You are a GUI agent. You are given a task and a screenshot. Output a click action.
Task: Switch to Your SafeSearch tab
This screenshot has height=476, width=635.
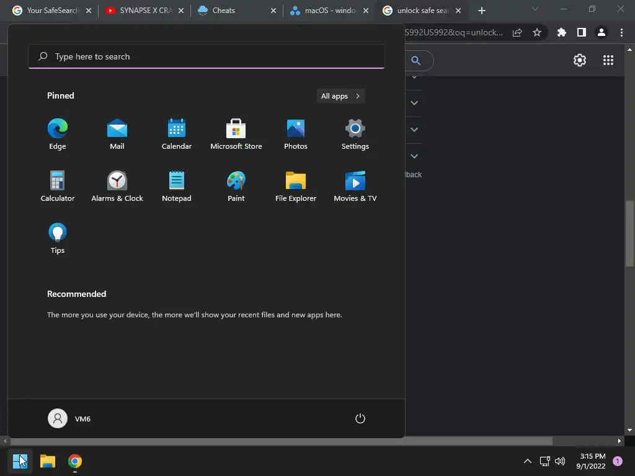point(52,11)
